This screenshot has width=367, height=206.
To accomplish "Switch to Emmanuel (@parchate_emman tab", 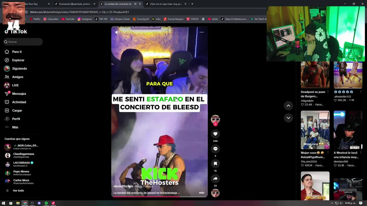I will 75,4.
